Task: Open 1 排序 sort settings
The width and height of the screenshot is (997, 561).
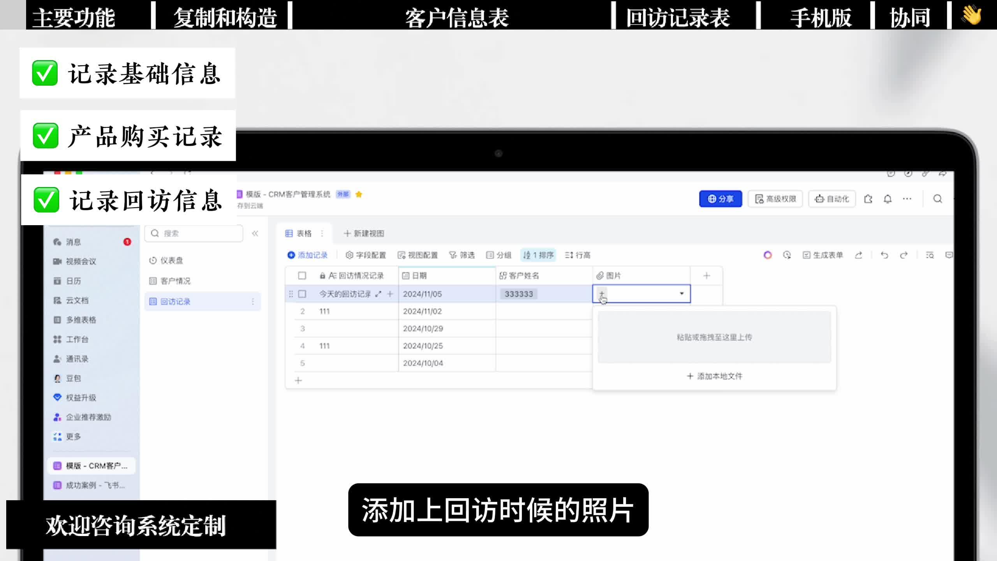Action: [x=538, y=255]
